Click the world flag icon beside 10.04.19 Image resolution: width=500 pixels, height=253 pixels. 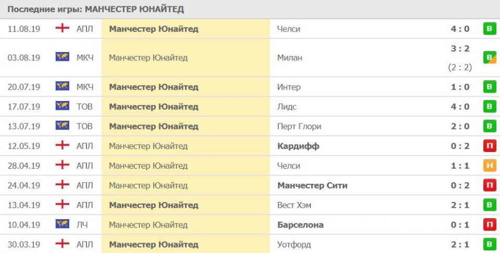63,224
